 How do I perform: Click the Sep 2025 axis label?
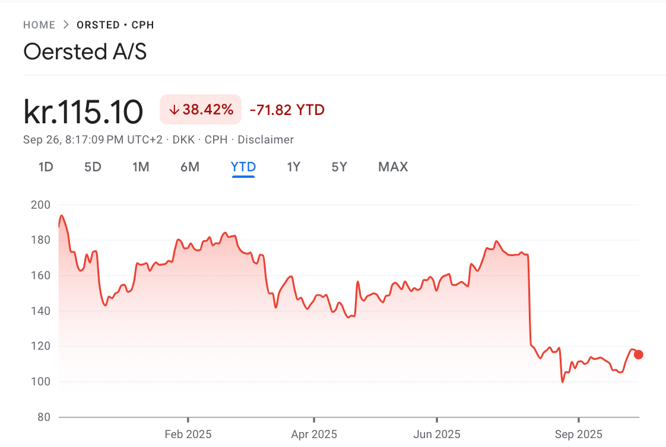tap(578, 434)
